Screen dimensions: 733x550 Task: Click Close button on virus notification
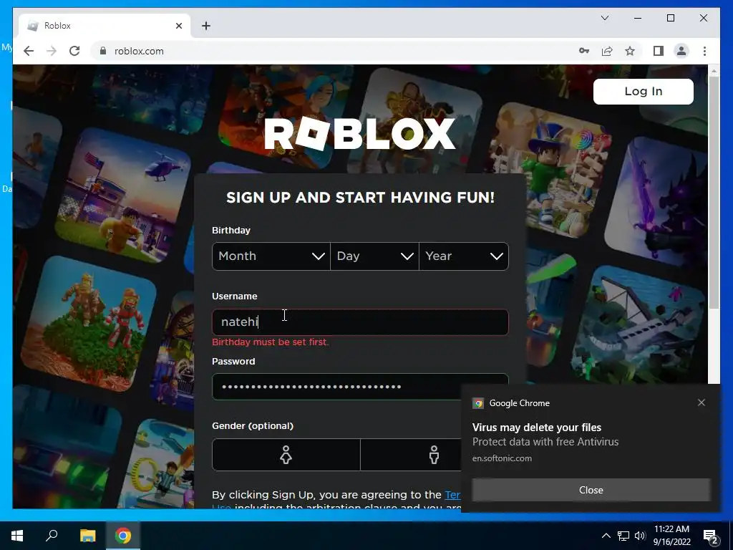[591, 490]
